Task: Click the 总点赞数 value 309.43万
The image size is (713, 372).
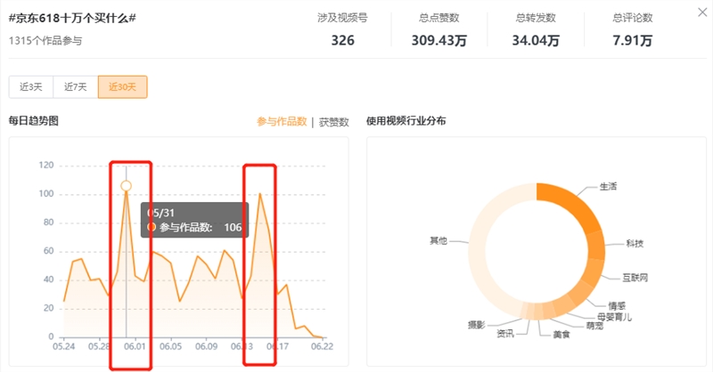Action: click(x=439, y=40)
